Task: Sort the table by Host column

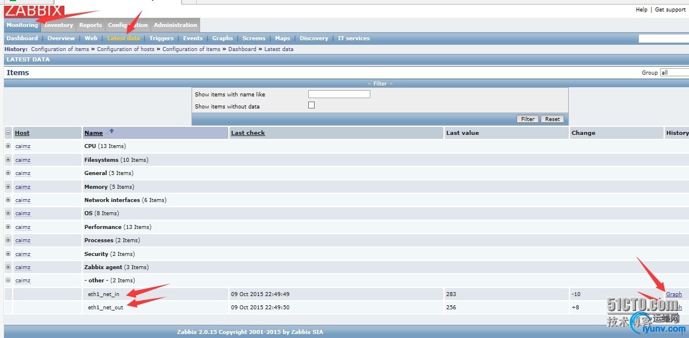Action: 22,133
